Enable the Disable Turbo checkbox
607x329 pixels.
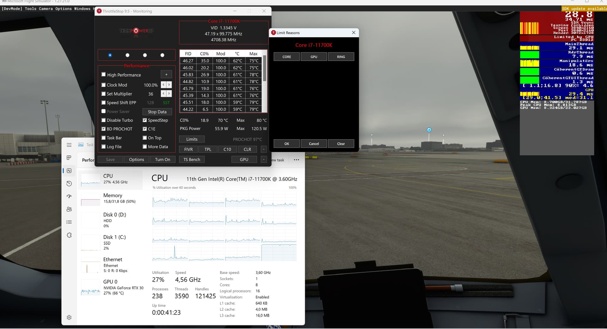[x=104, y=120]
